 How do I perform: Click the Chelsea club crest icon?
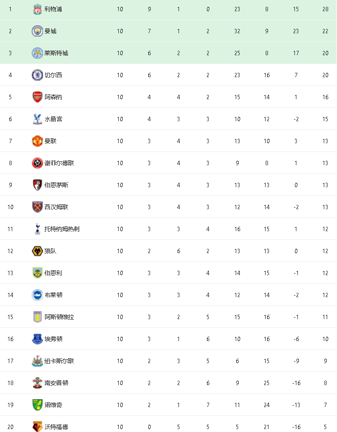(37, 75)
